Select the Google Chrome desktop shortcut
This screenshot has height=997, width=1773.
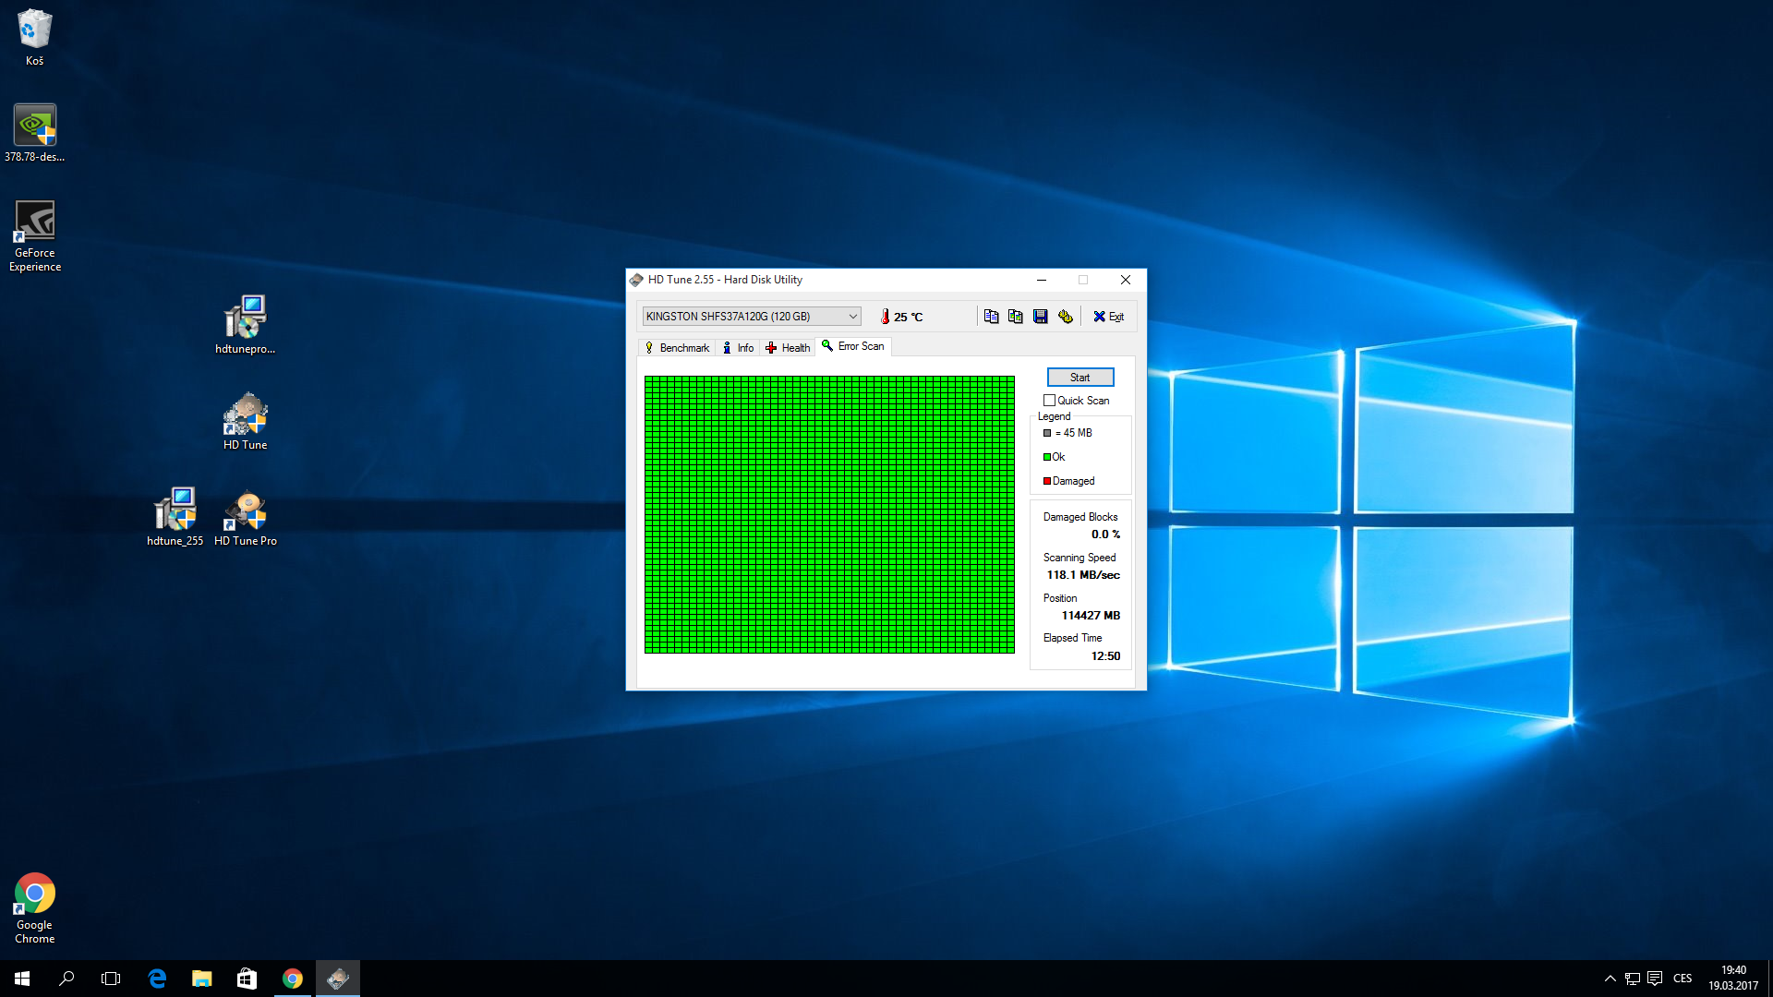pos(35,908)
